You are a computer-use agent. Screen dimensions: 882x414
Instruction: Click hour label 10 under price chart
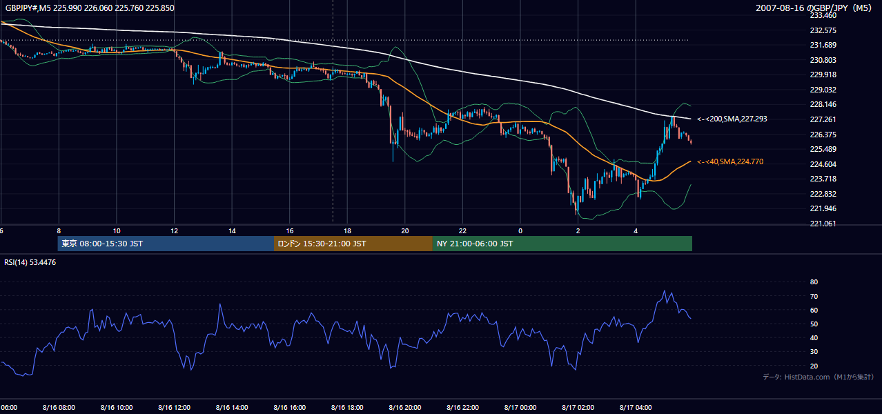(x=117, y=231)
